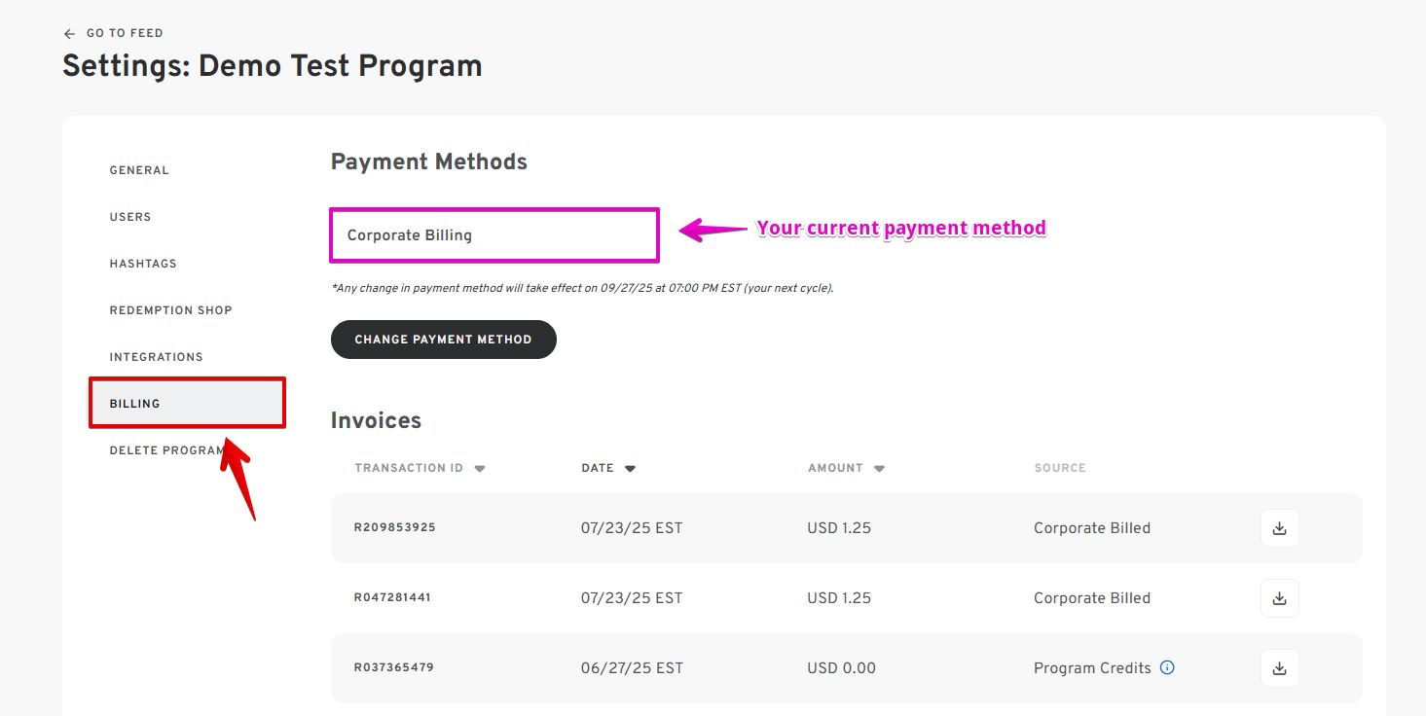Screen dimensions: 1426x716
Task: Download invoice R037365479
Action: pyautogui.click(x=1279, y=668)
